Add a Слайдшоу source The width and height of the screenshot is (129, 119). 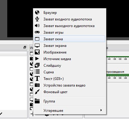pos(69,66)
